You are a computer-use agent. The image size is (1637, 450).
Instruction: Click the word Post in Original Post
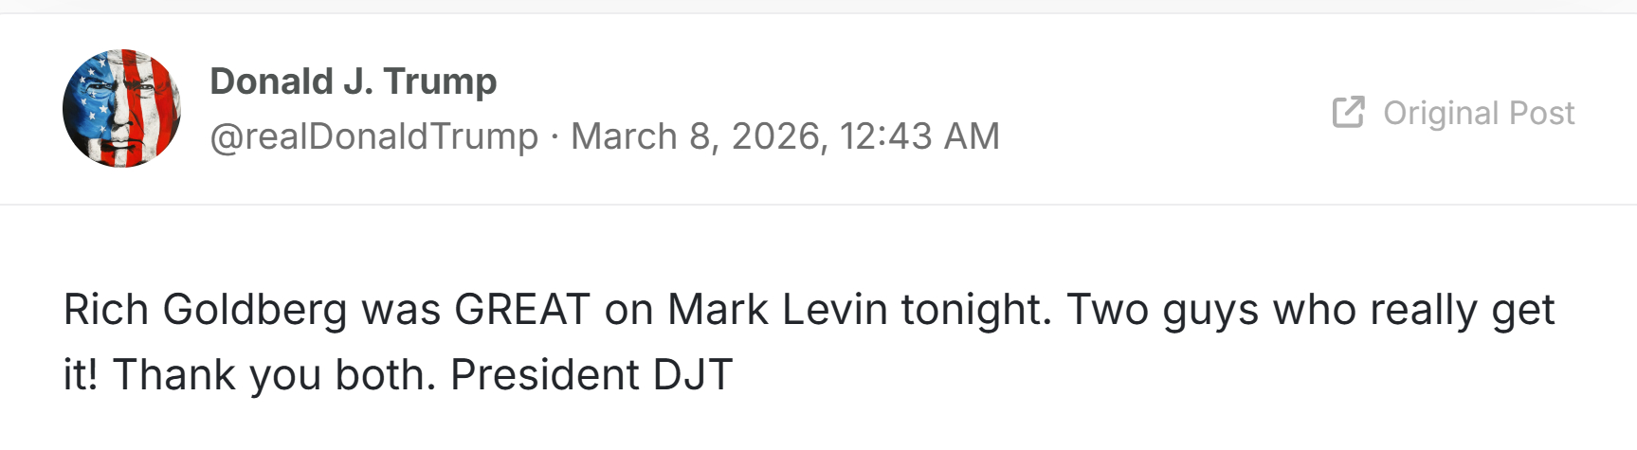(x=1541, y=113)
